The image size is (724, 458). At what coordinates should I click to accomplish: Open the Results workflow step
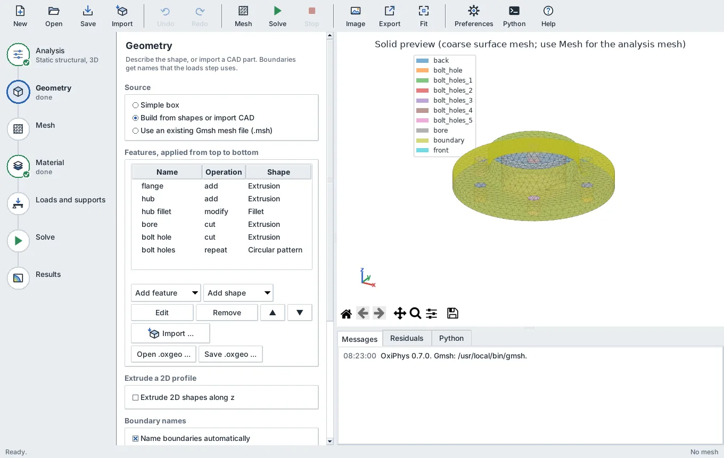pos(18,278)
